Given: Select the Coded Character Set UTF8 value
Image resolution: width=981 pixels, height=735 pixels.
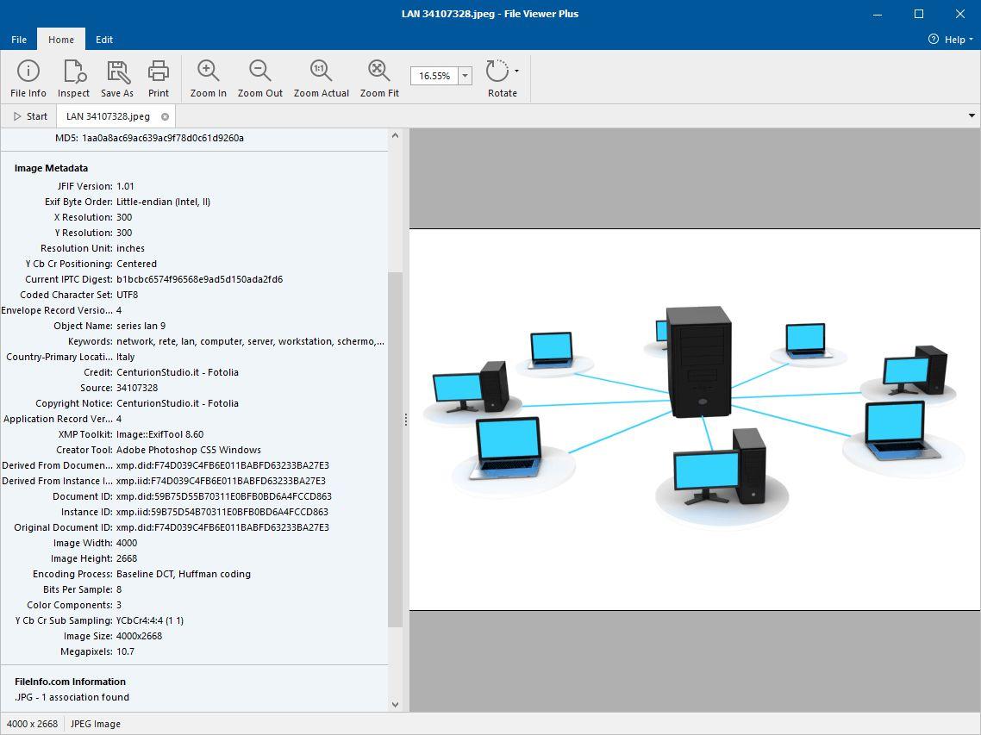Looking at the screenshot, I should 127,296.
